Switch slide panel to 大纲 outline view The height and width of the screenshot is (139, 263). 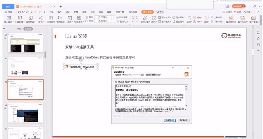(x=19, y=29)
